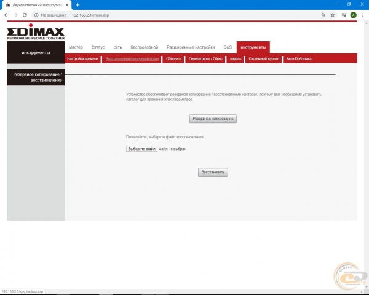Reload the page with refresh icon

coord(25,15)
